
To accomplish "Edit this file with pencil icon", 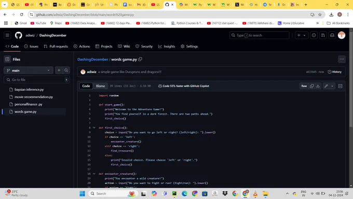I will (x=326, y=86).
